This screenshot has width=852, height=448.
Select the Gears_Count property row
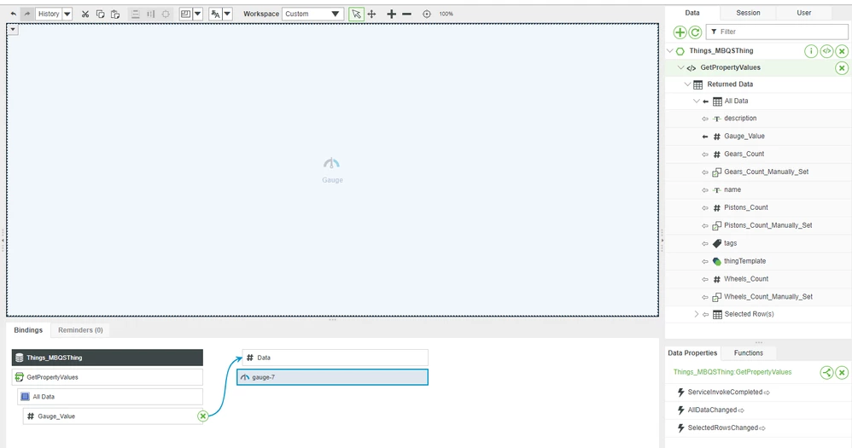click(x=759, y=154)
